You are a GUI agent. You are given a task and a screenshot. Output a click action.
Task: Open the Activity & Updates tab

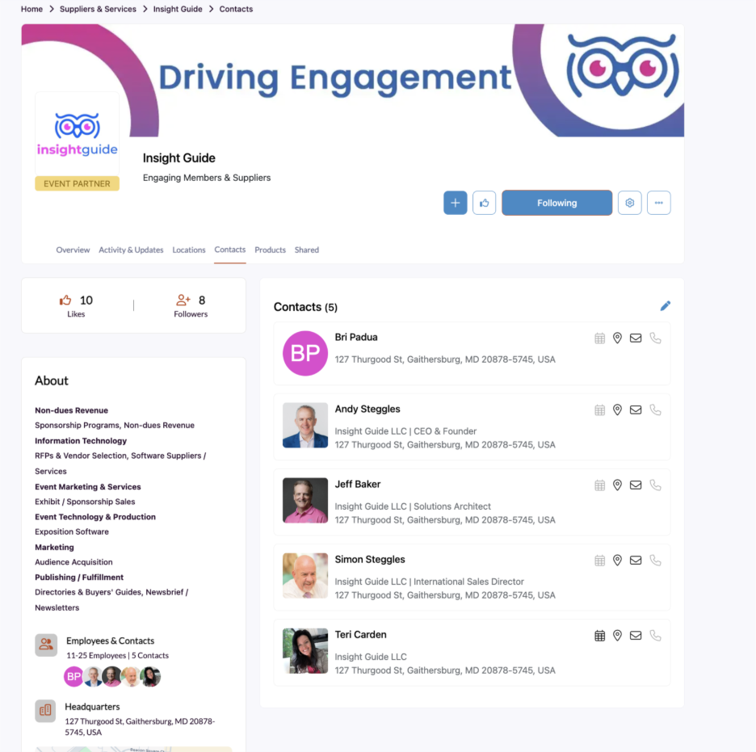click(131, 250)
